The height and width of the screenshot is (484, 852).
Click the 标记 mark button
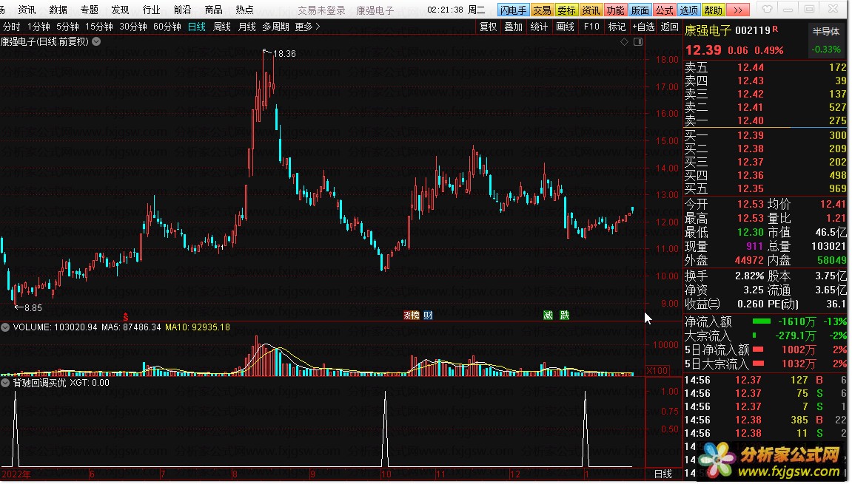click(617, 27)
